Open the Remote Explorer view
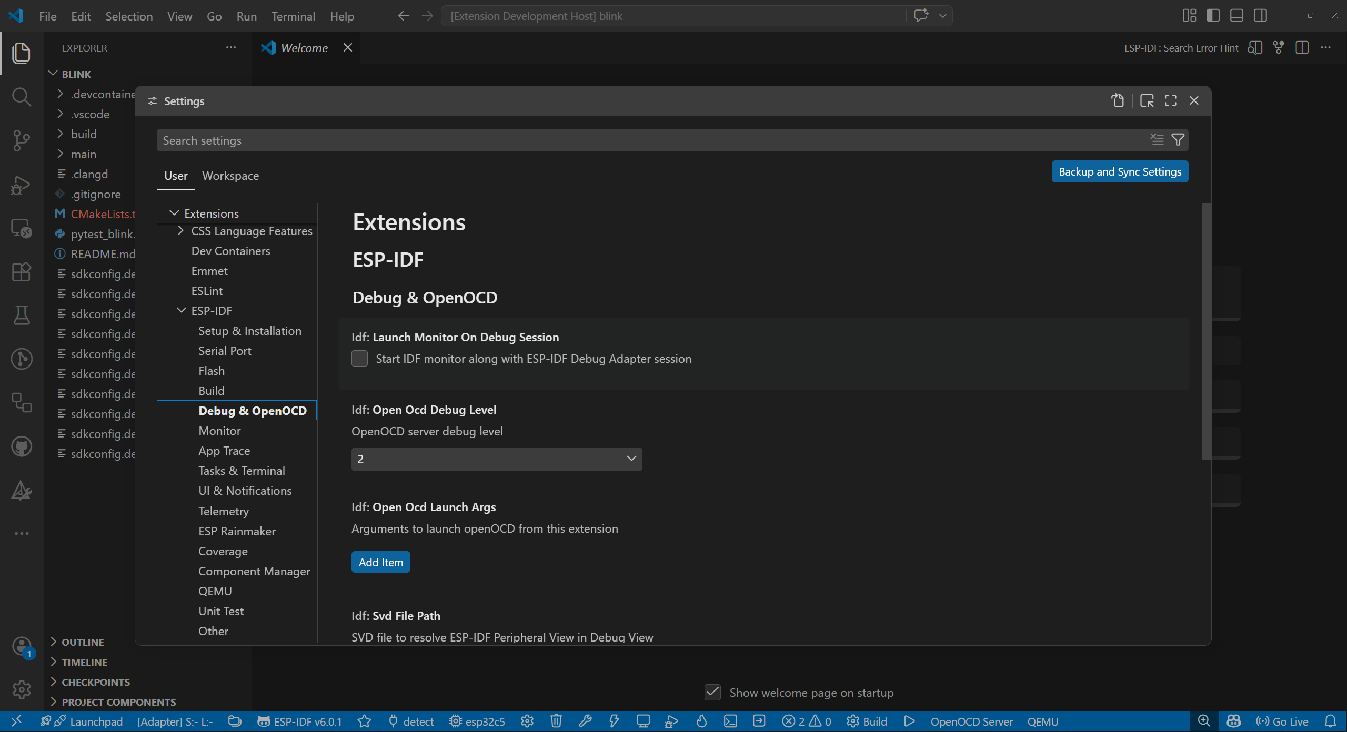This screenshot has height=732, width=1347. click(x=21, y=228)
